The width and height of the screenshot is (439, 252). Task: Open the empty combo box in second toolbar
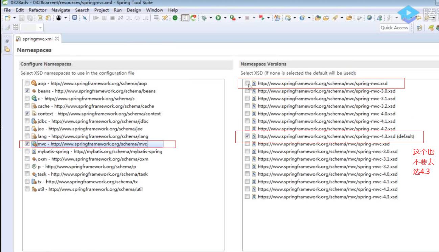32,28
